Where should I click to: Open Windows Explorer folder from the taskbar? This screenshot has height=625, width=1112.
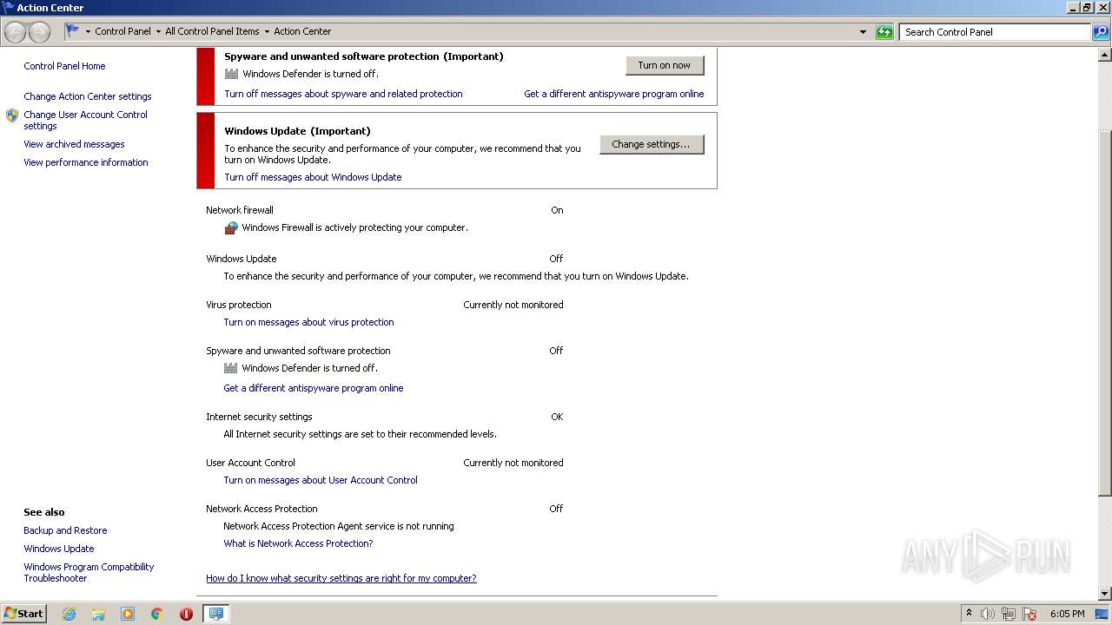pyautogui.click(x=98, y=614)
